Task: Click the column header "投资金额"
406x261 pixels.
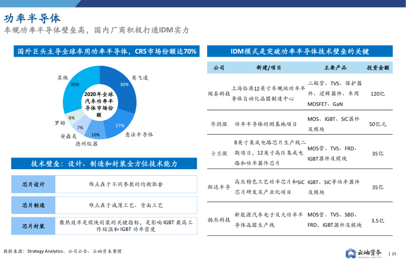Action: [378, 68]
